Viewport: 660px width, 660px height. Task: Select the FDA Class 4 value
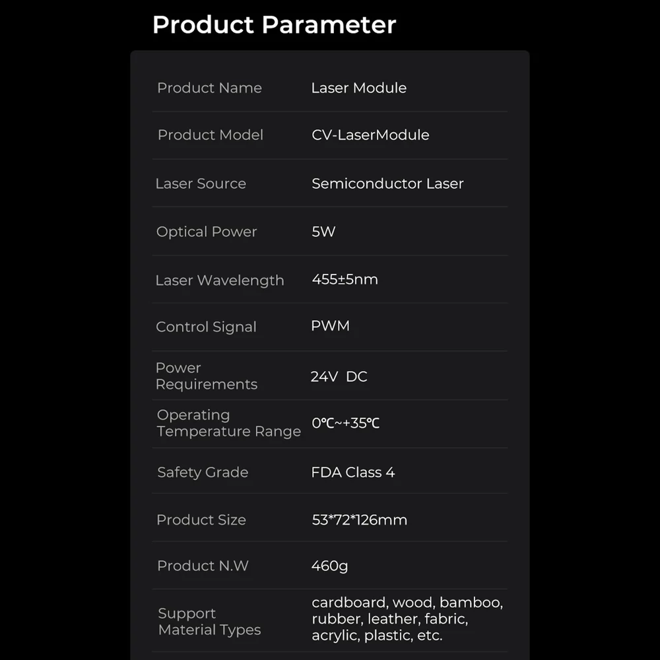[353, 473]
